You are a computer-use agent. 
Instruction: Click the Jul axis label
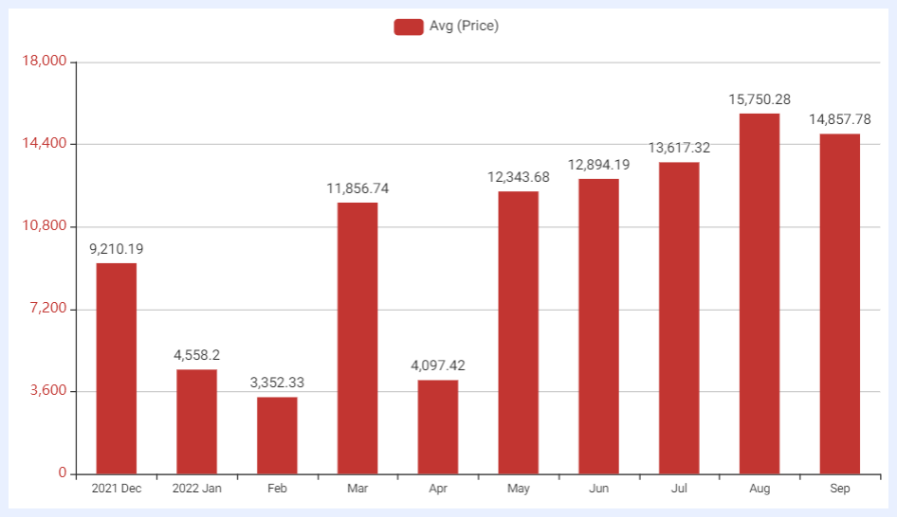coord(679,489)
